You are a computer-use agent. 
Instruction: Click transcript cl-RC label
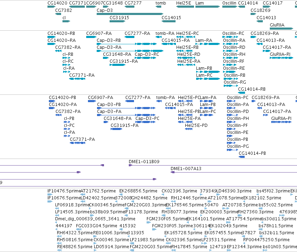click(68, 61)
